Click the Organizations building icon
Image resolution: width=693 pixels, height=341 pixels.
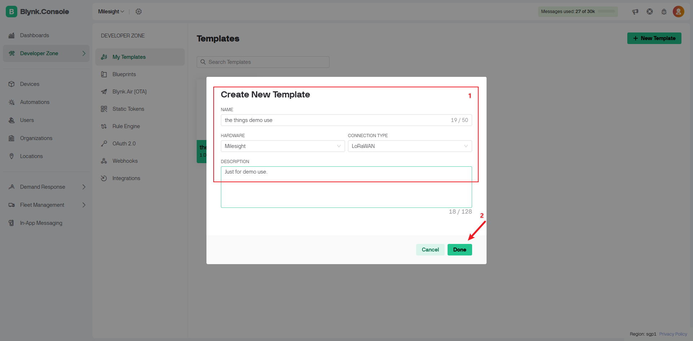(x=12, y=138)
